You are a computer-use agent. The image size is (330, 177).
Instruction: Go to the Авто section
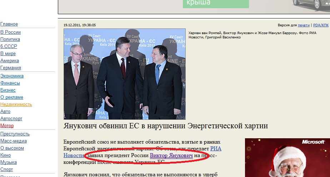(5, 112)
